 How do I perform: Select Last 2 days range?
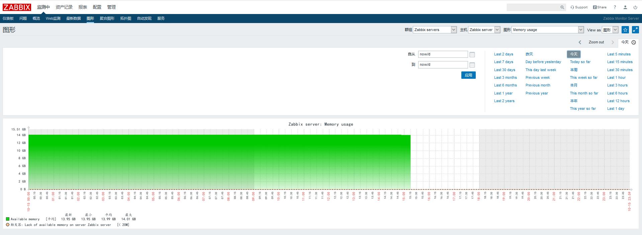pos(503,54)
